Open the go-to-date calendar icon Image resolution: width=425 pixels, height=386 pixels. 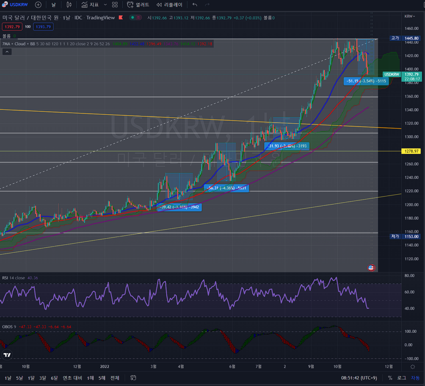133,378
